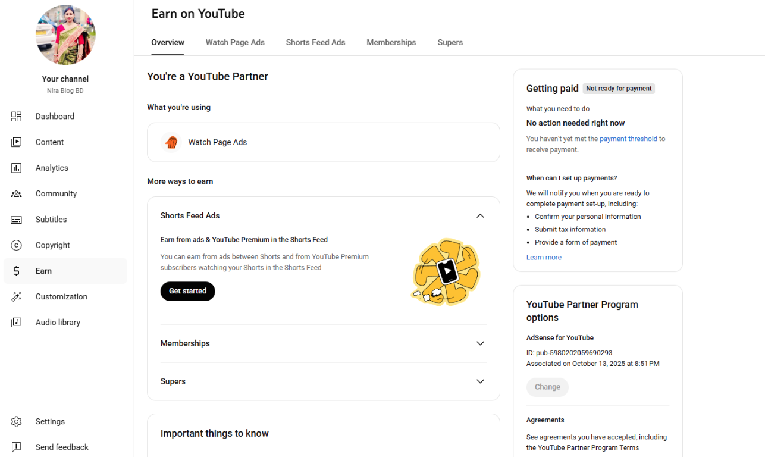Expand the Memberships section
765x457 pixels.
(480, 343)
